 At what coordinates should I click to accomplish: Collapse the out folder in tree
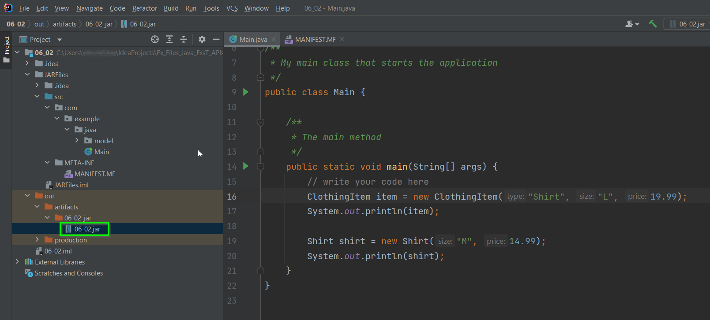click(x=27, y=196)
